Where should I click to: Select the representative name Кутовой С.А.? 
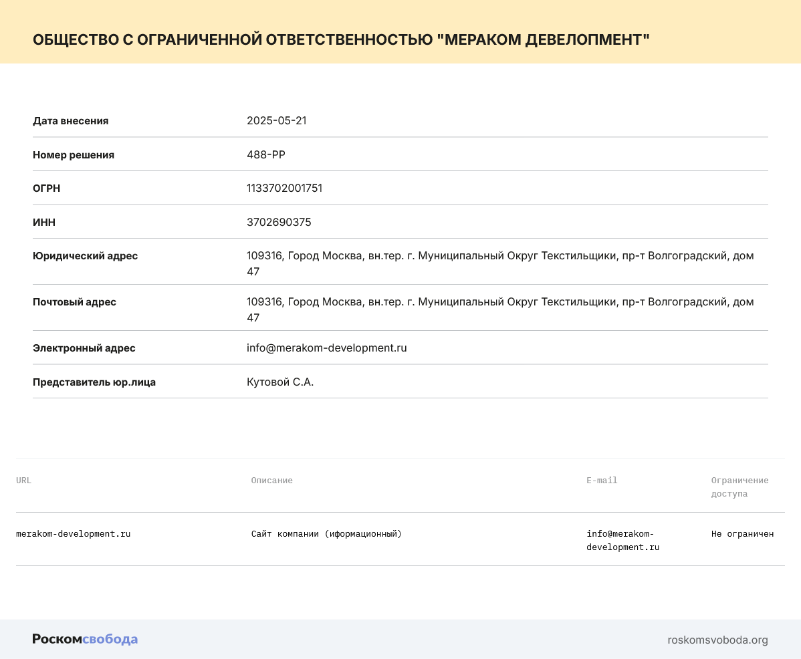(x=280, y=382)
